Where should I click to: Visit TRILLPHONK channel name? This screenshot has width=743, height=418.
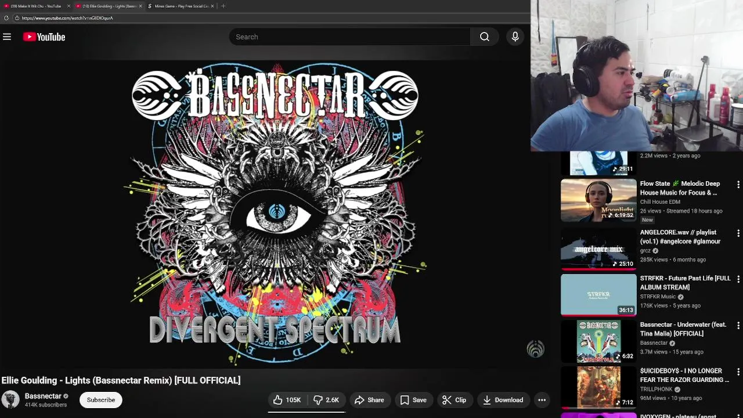pyautogui.click(x=656, y=389)
